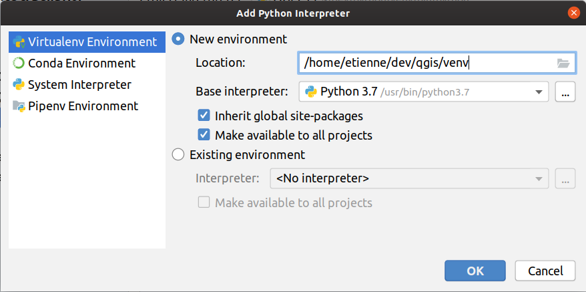Screen dimensions: 586x292
Task: Switch to Conda Environment section
Action: 81,63
